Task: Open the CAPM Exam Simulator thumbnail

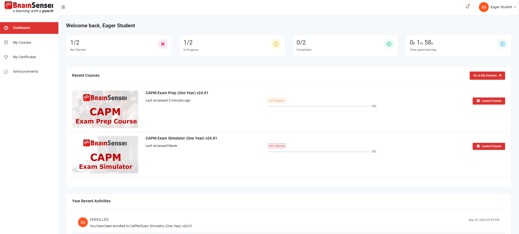Action: click(x=105, y=155)
